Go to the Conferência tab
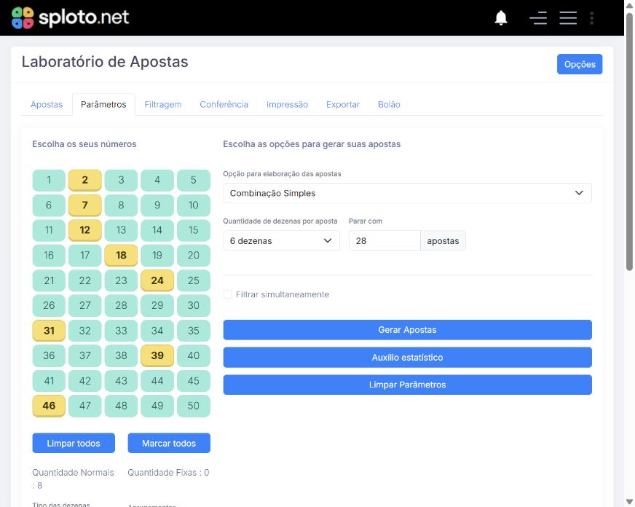Viewport: 635px width, 507px height. click(x=224, y=104)
